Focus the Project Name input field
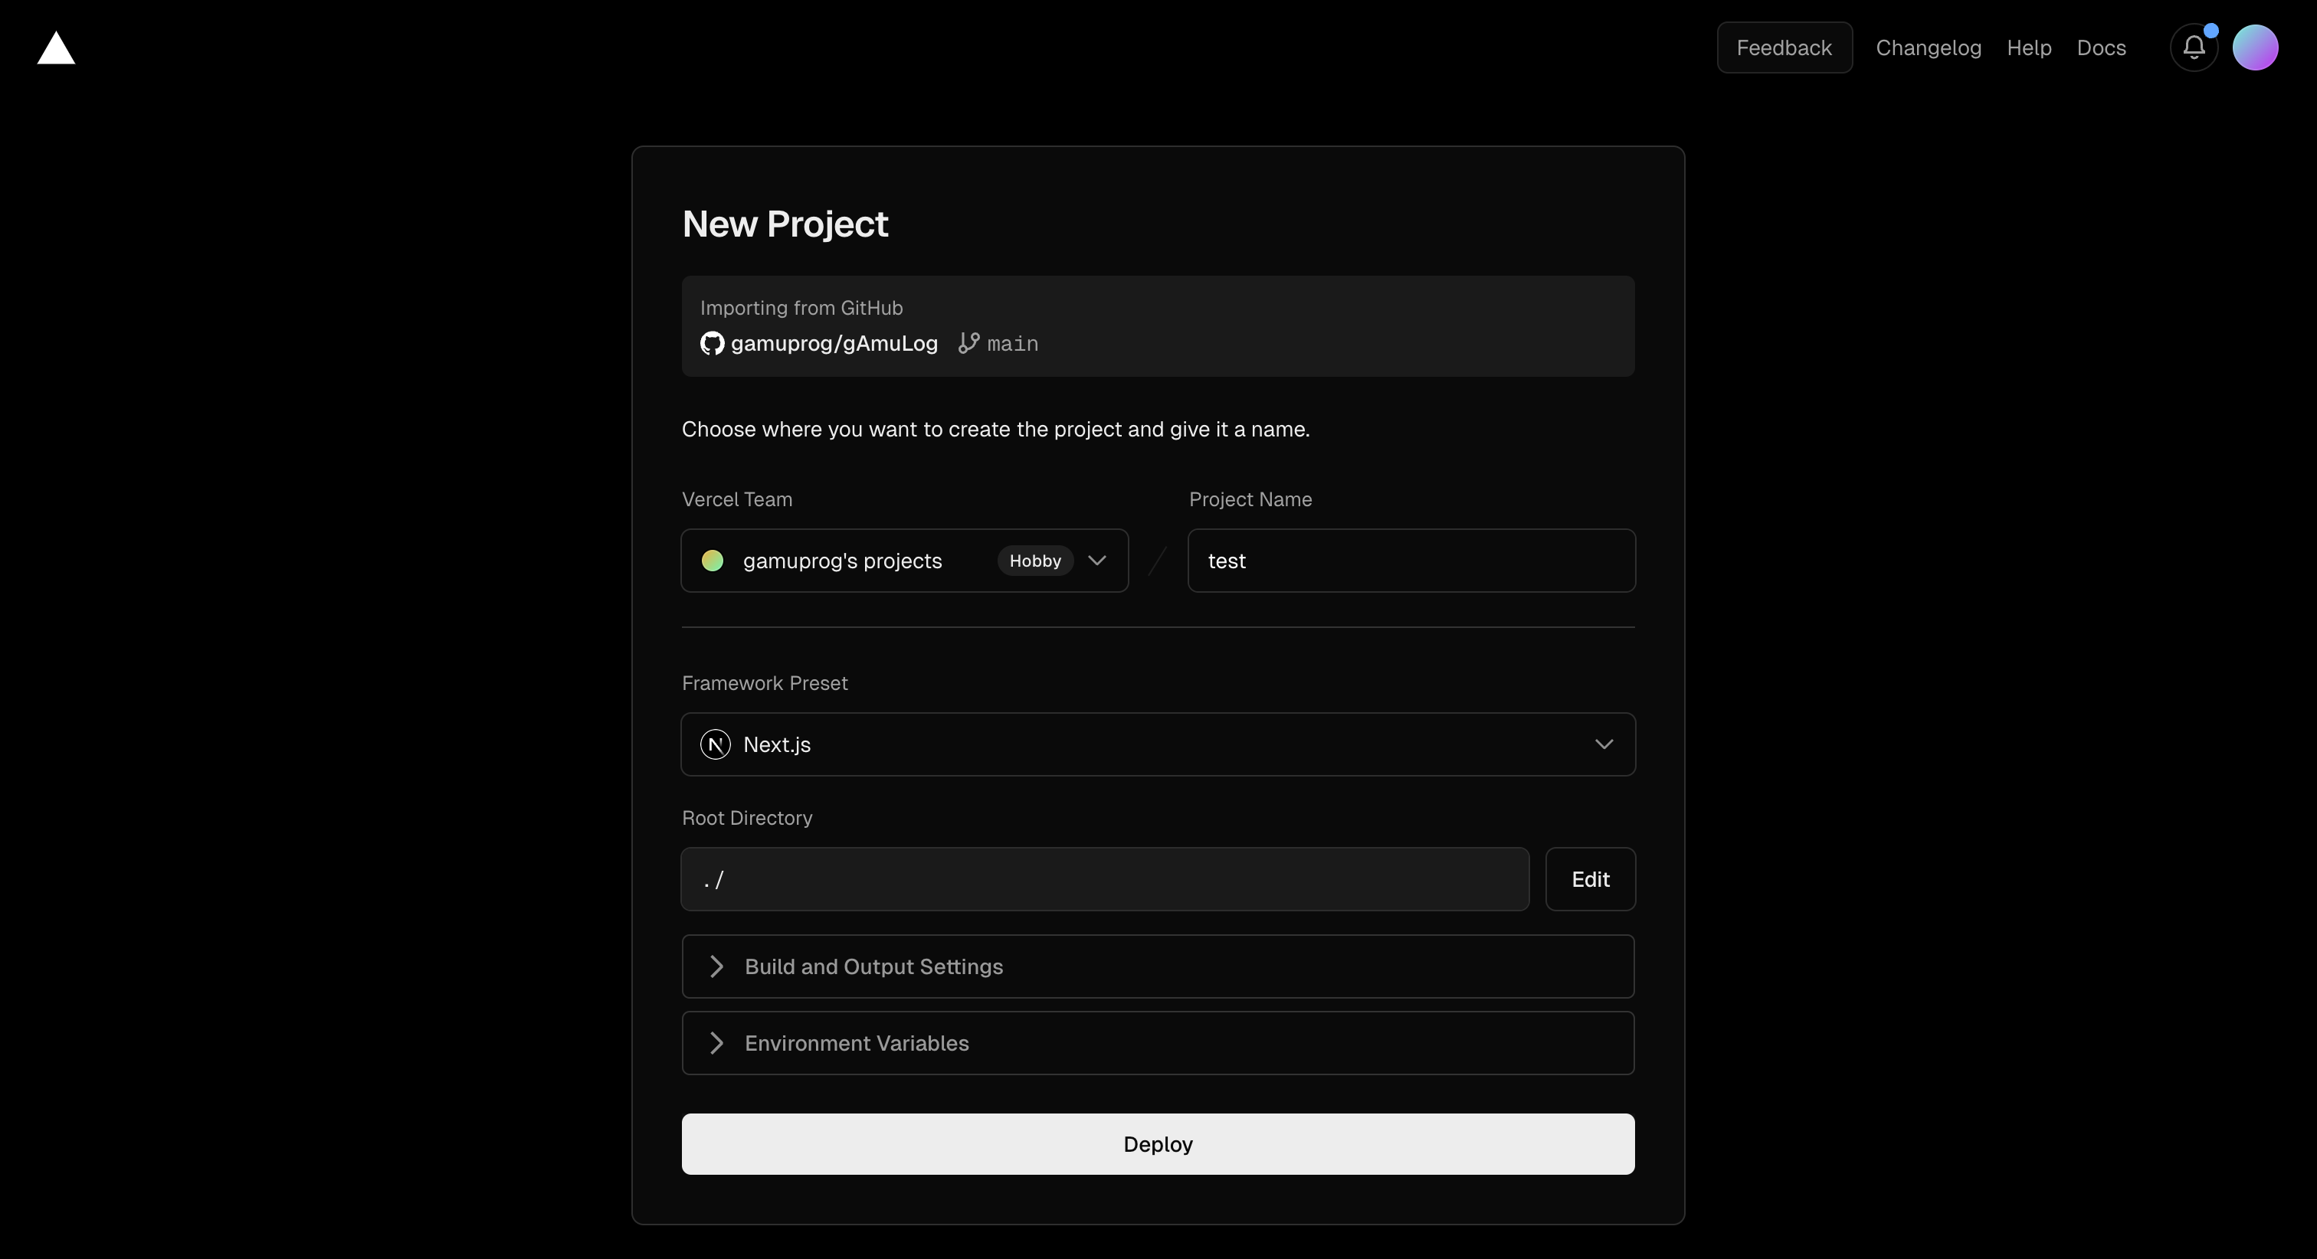2317x1259 pixels. pos(1411,561)
